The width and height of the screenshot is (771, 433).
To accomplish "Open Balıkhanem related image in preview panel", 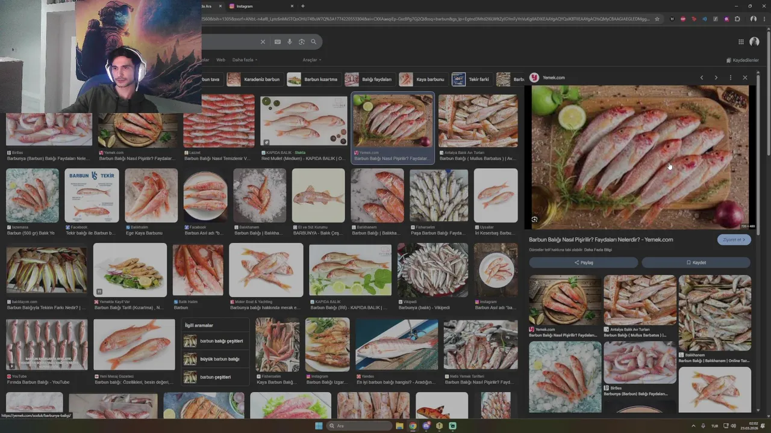I will click(715, 313).
